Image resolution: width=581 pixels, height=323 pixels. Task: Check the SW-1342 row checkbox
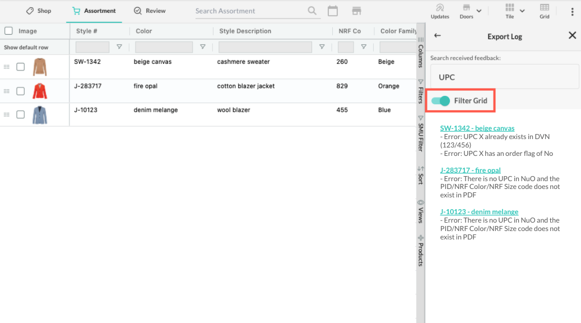[x=20, y=67]
